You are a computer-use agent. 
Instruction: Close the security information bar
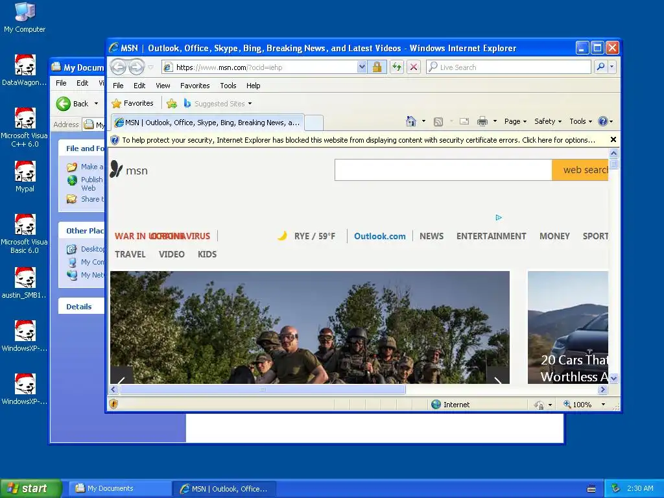coord(613,139)
